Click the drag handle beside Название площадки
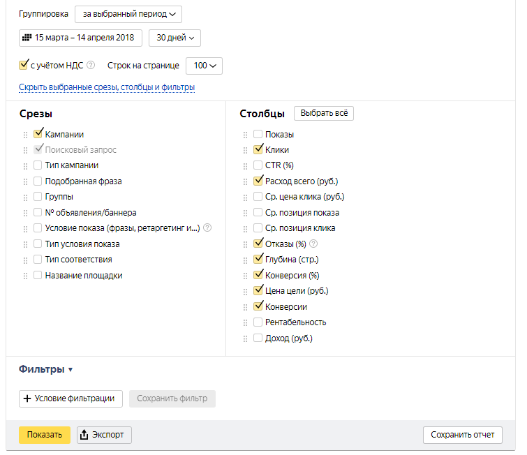Viewport: 527px width, 455px height. 26,276
